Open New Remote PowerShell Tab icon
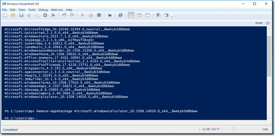The image size is (275, 136). click(110, 15)
